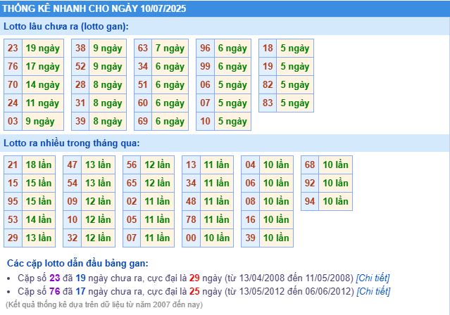This screenshot has width=450, height=315.
Task: Click frequent number 48 cell
Action: [191, 201]
